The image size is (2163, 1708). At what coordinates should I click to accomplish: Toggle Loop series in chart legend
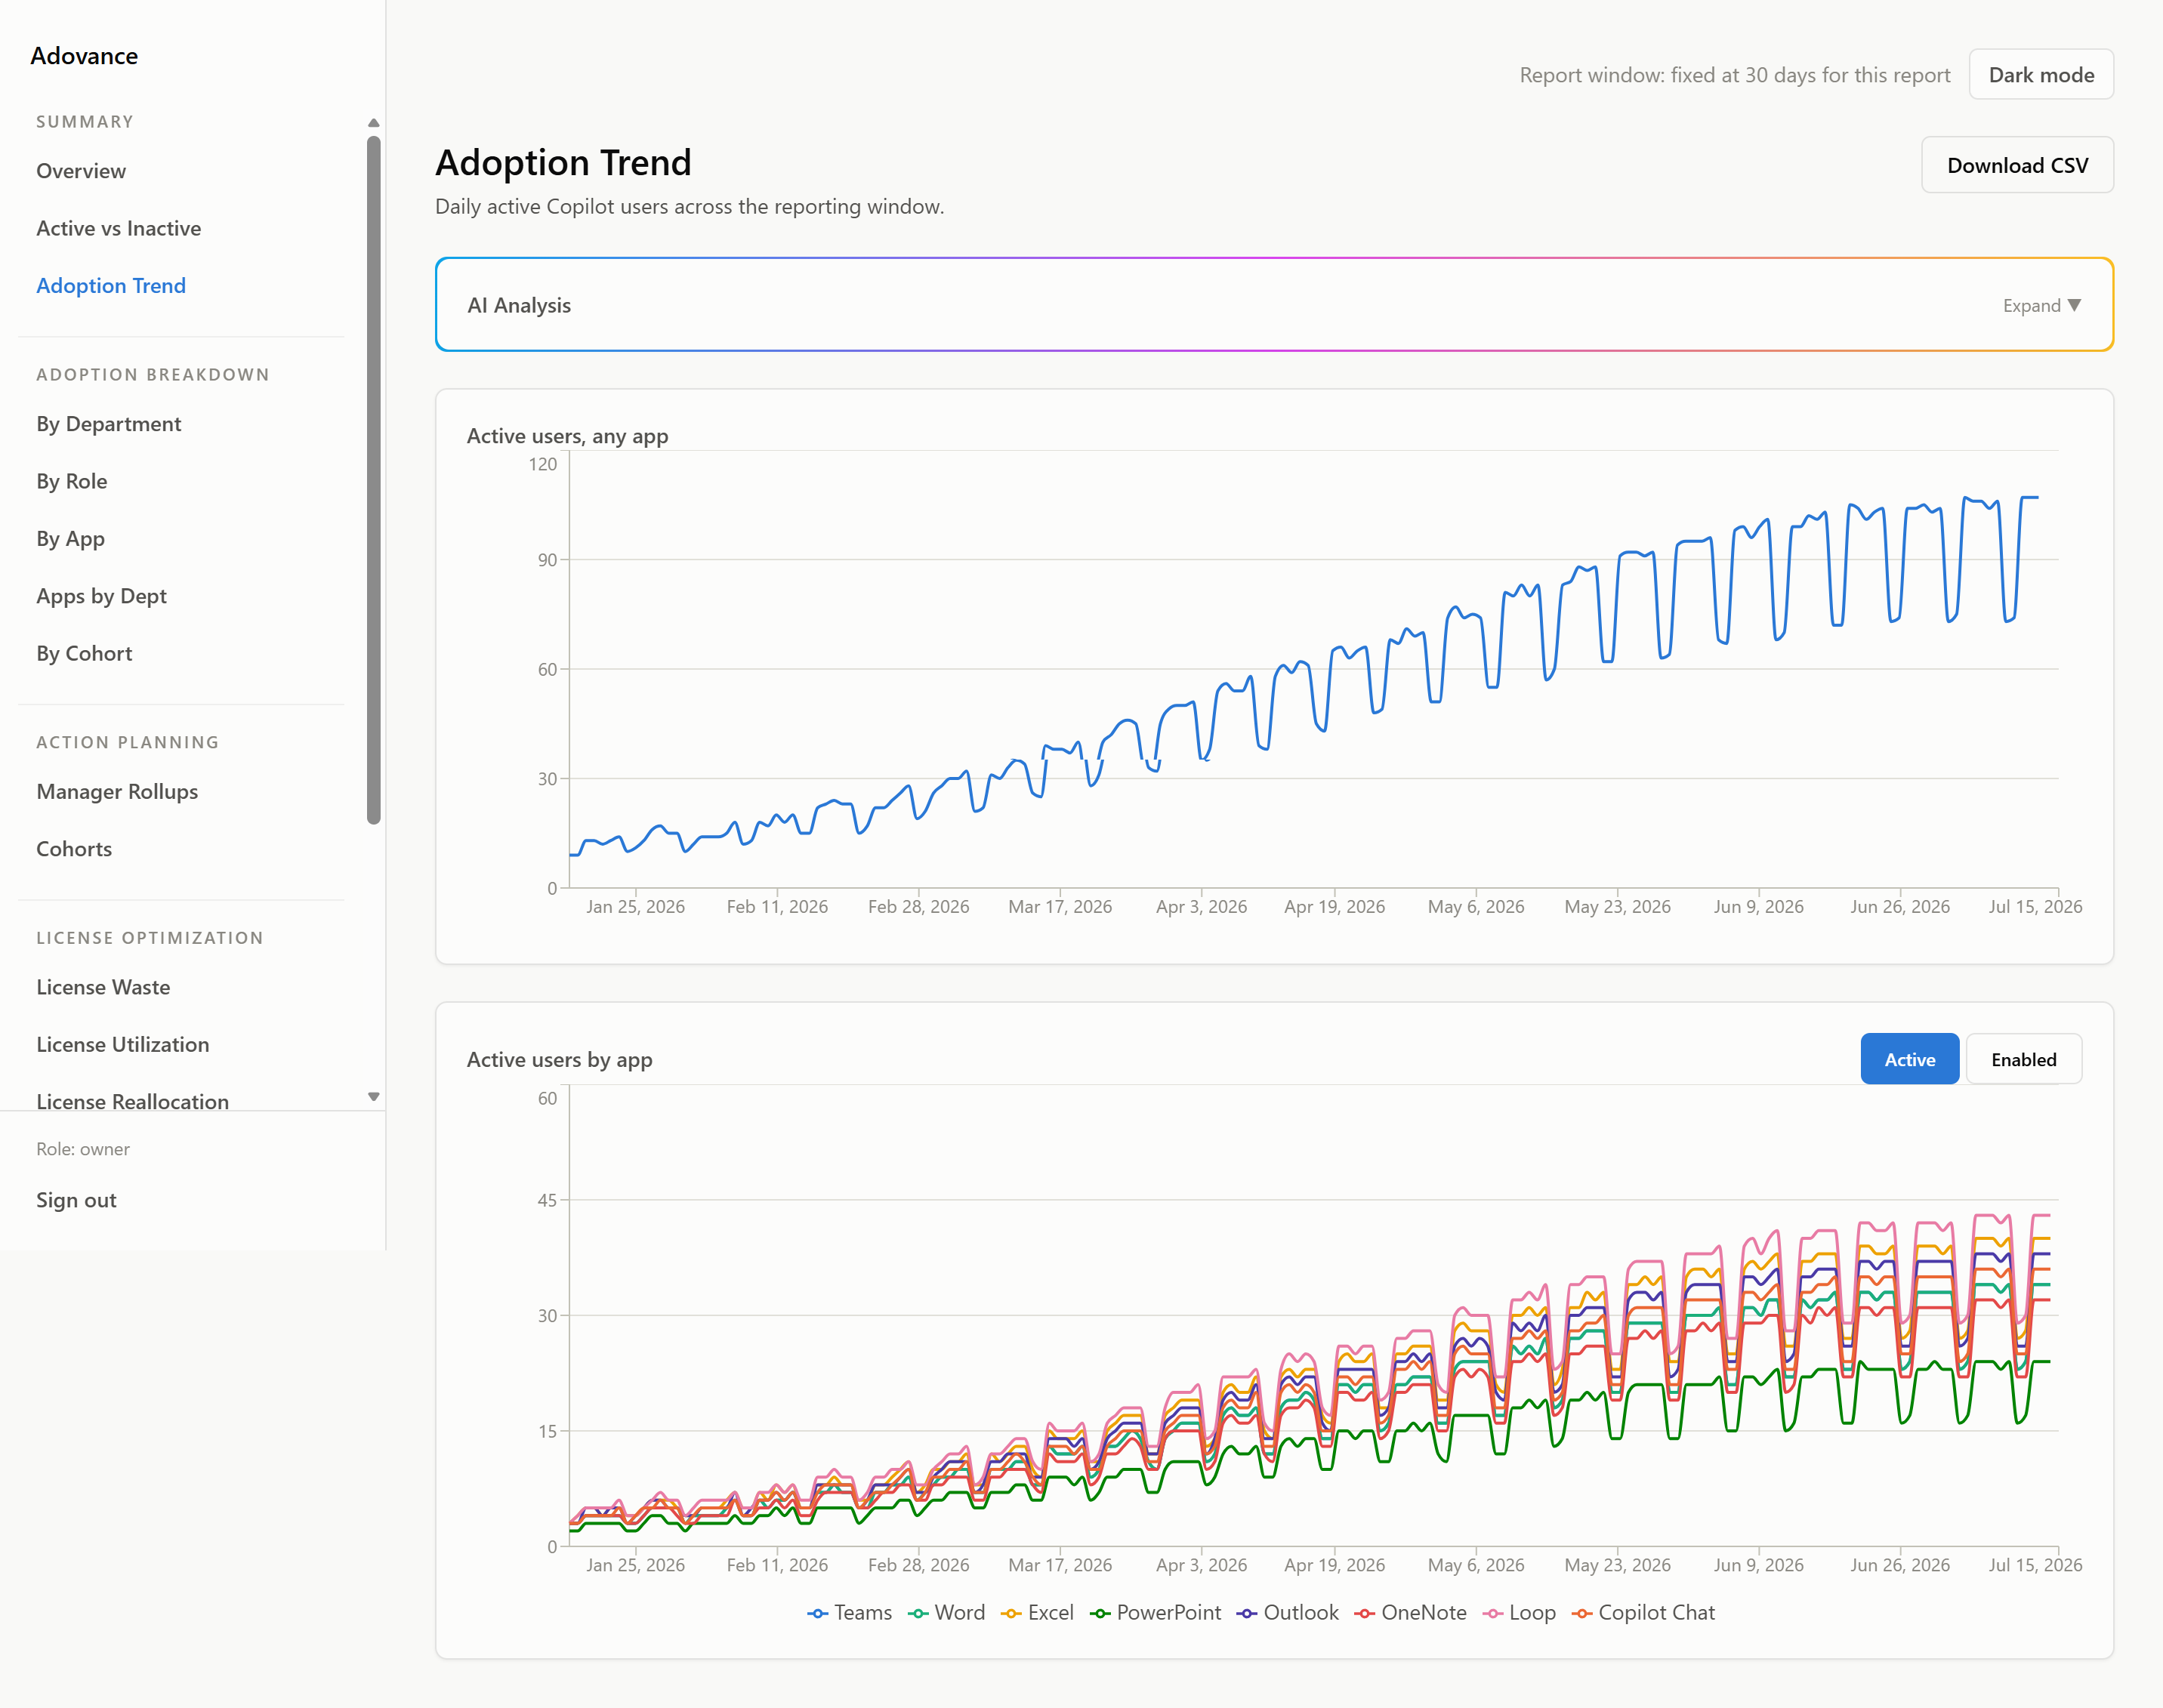pos(1519,1613)
